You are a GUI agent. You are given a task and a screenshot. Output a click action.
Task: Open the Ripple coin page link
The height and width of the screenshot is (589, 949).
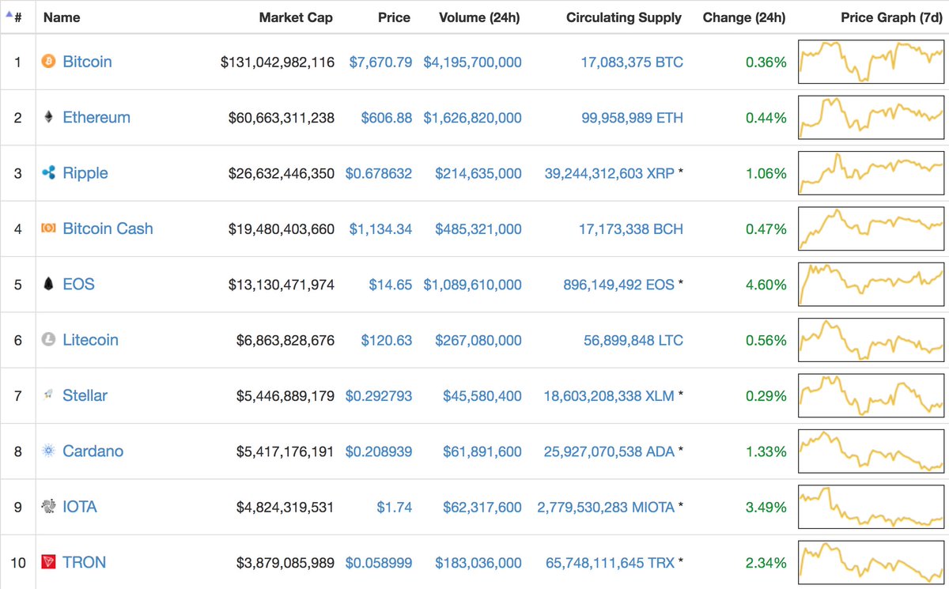click(85, 173)
